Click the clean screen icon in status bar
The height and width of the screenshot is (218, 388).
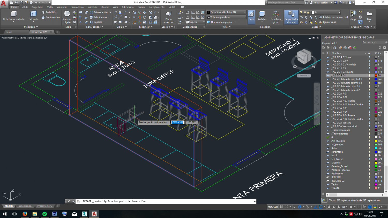click(380, 207)
